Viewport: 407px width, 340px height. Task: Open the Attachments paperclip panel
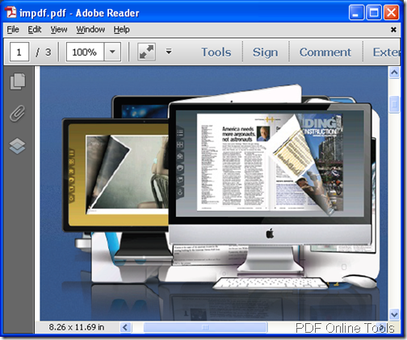18,114
